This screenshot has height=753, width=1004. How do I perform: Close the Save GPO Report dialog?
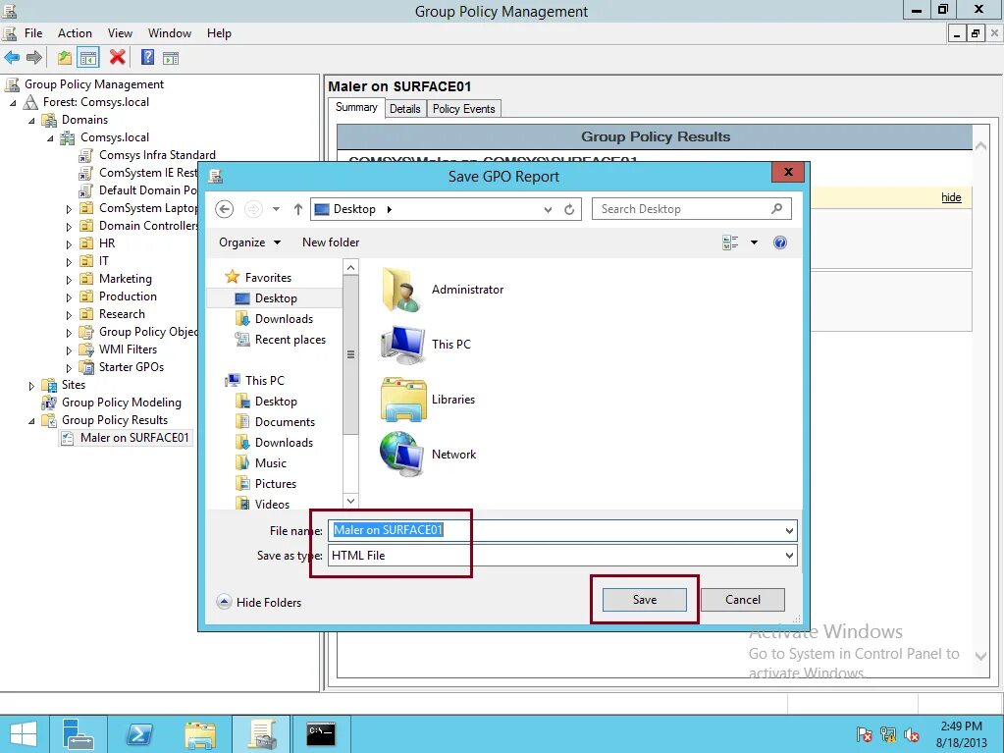point(788,172)
